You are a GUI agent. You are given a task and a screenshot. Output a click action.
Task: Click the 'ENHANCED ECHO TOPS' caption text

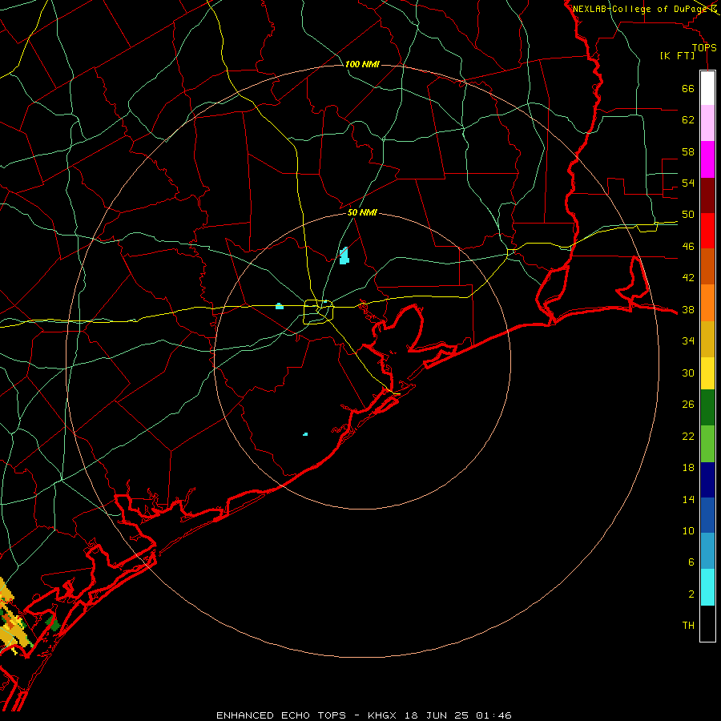[x=281, y=715]
